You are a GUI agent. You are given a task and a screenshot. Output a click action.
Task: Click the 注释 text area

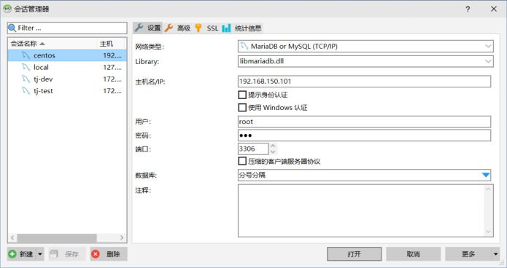[365, 210]
